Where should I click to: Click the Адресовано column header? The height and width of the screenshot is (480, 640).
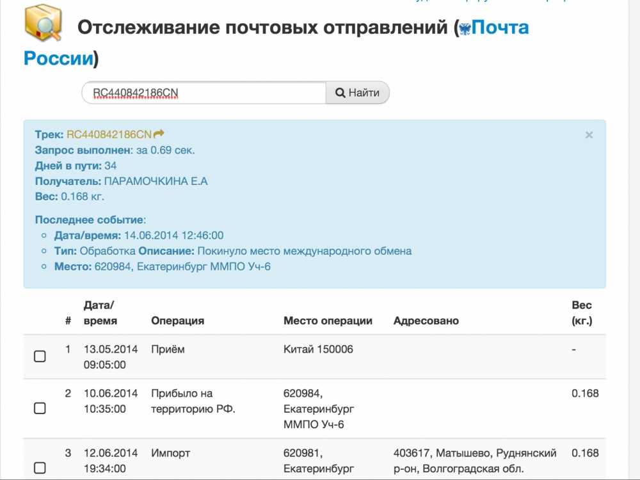pos(426,321)
